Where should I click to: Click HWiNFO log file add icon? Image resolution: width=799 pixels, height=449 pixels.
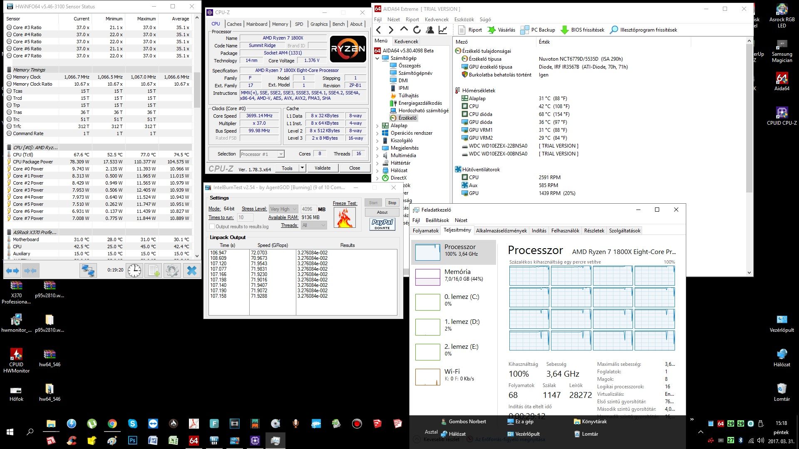154,271
